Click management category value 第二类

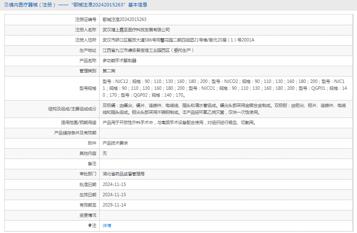click(109, 71)
